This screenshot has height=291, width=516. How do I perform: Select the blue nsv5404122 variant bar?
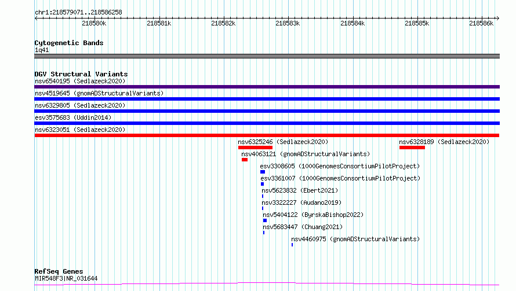pos(265,220)
